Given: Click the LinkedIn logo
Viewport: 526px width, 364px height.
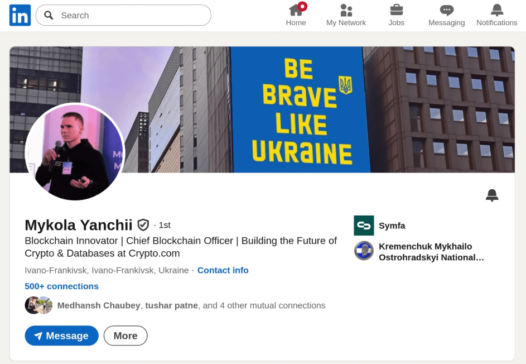Looking at the screenshot, I should (x=20, y=15).
